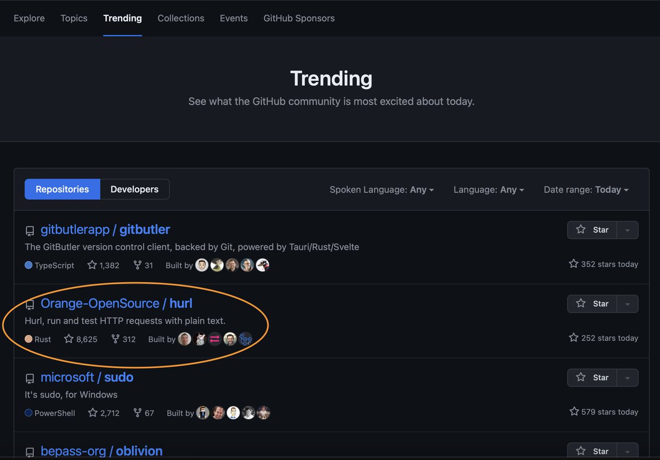Viewport: 660px width, 460px height.
Task: Open the Language filter dropdown
Action: (x=488, y=189)
